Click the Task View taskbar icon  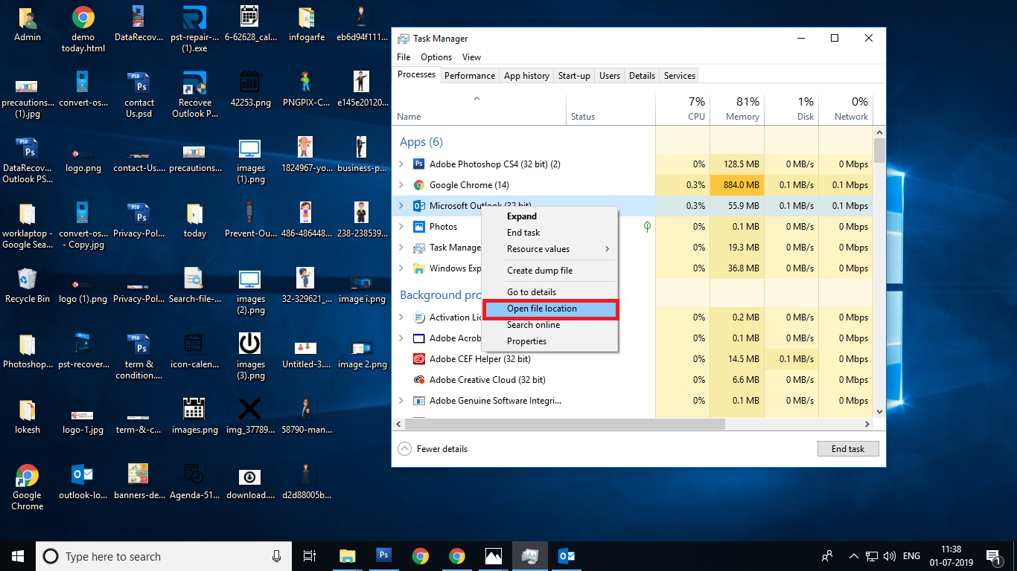pyautogui.click(x=310, y=555)
